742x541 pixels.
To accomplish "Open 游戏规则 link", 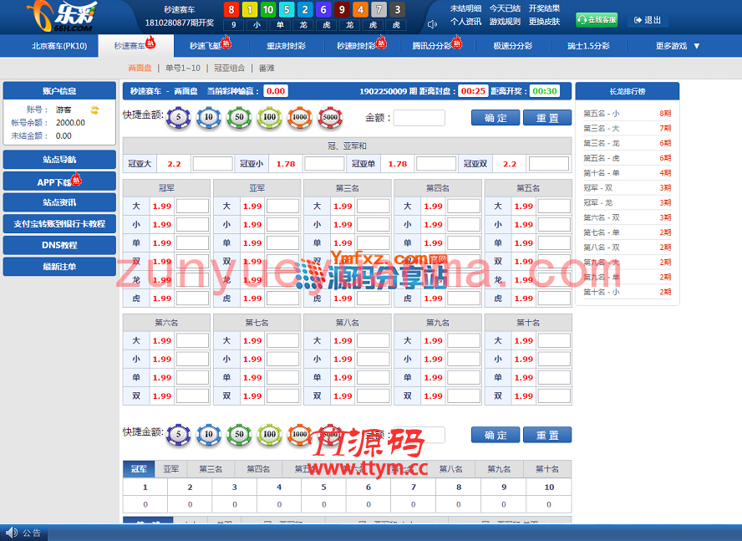I will pyautogui.click(x=505, y=22).
